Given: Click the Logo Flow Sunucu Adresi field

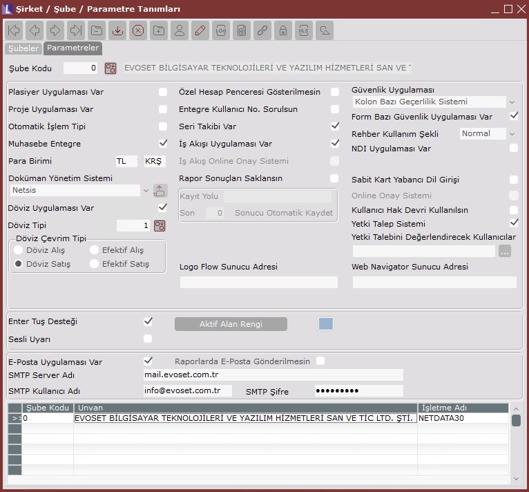Looking at the screenshot, I should point(259,283).
